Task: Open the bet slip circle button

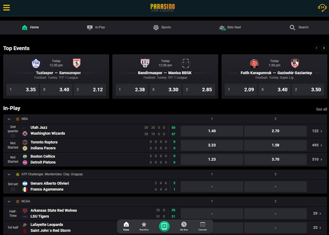Action: 164,226
